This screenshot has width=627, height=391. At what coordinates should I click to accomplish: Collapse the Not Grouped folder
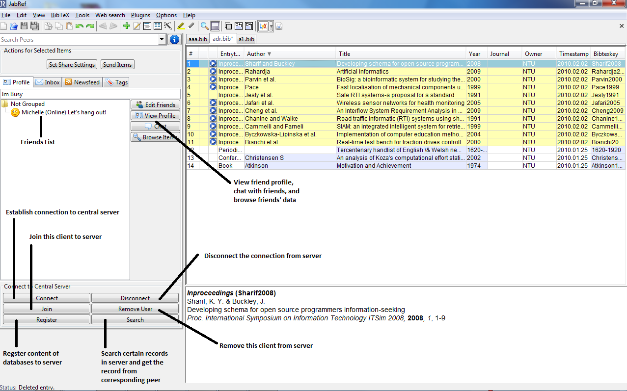click(x=5, y=104)
